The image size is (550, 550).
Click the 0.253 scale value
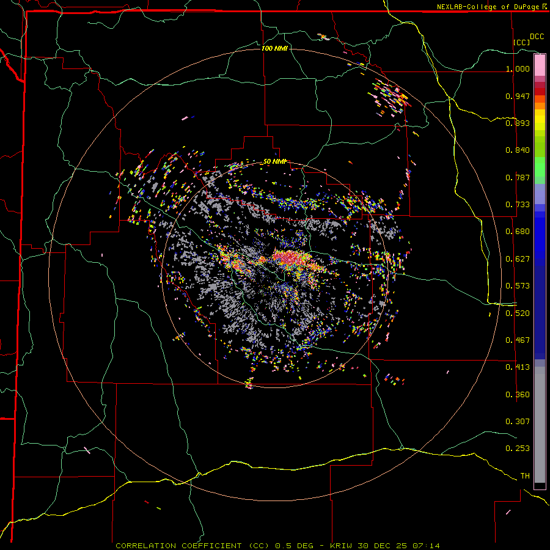[x=518, y=449]
